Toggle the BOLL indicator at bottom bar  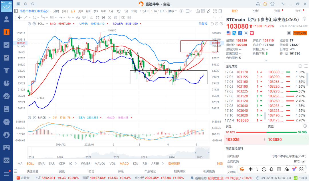coord(30,164)
